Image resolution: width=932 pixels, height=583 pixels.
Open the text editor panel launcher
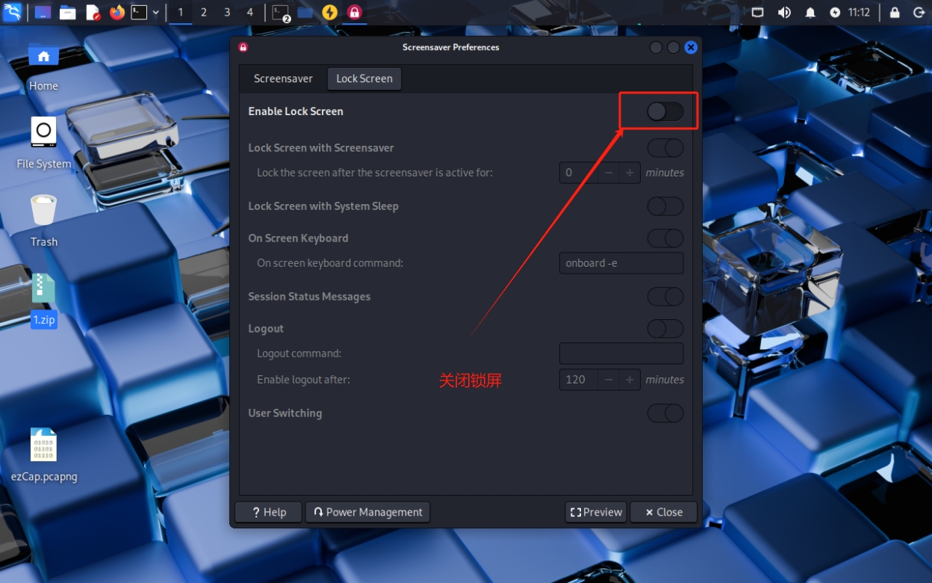(93, 12)
